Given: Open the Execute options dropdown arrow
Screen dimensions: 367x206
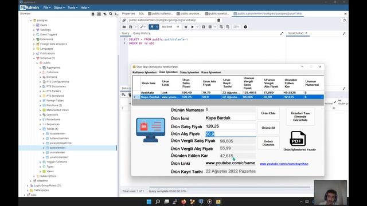Looking at the screenshot, I should pos(197,27).
